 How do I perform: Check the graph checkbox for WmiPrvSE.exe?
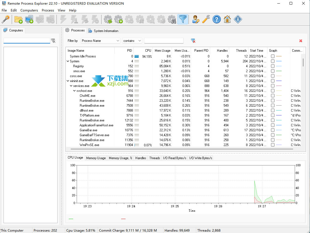[x=273, y=145]
